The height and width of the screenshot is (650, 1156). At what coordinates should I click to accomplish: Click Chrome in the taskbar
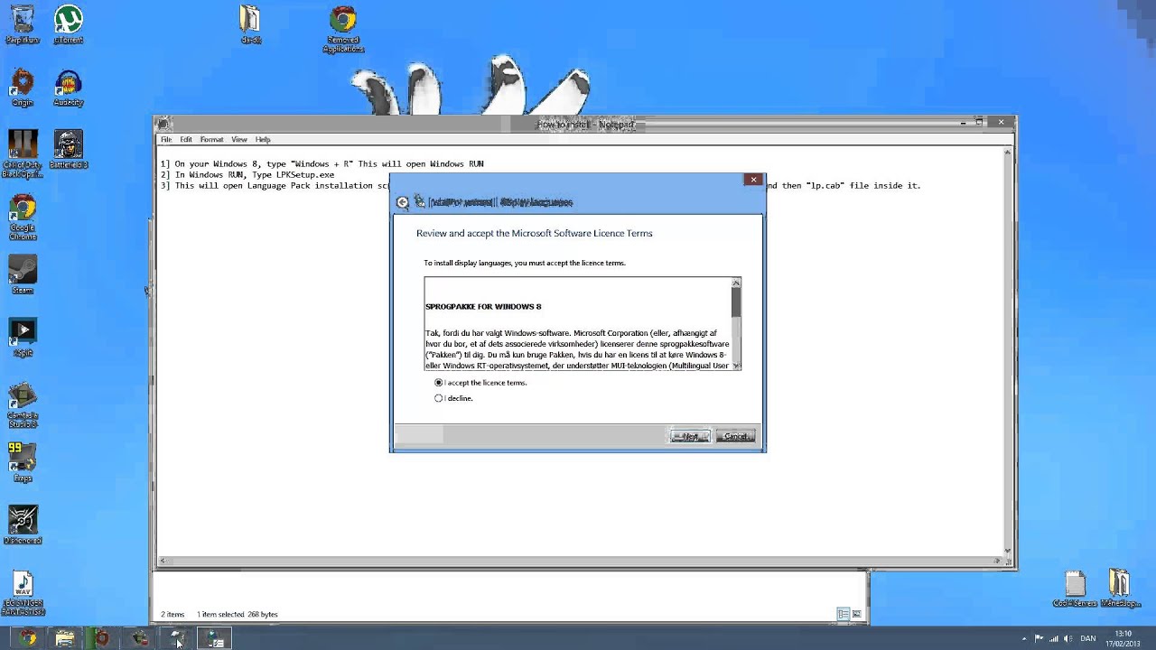[27, 638]
